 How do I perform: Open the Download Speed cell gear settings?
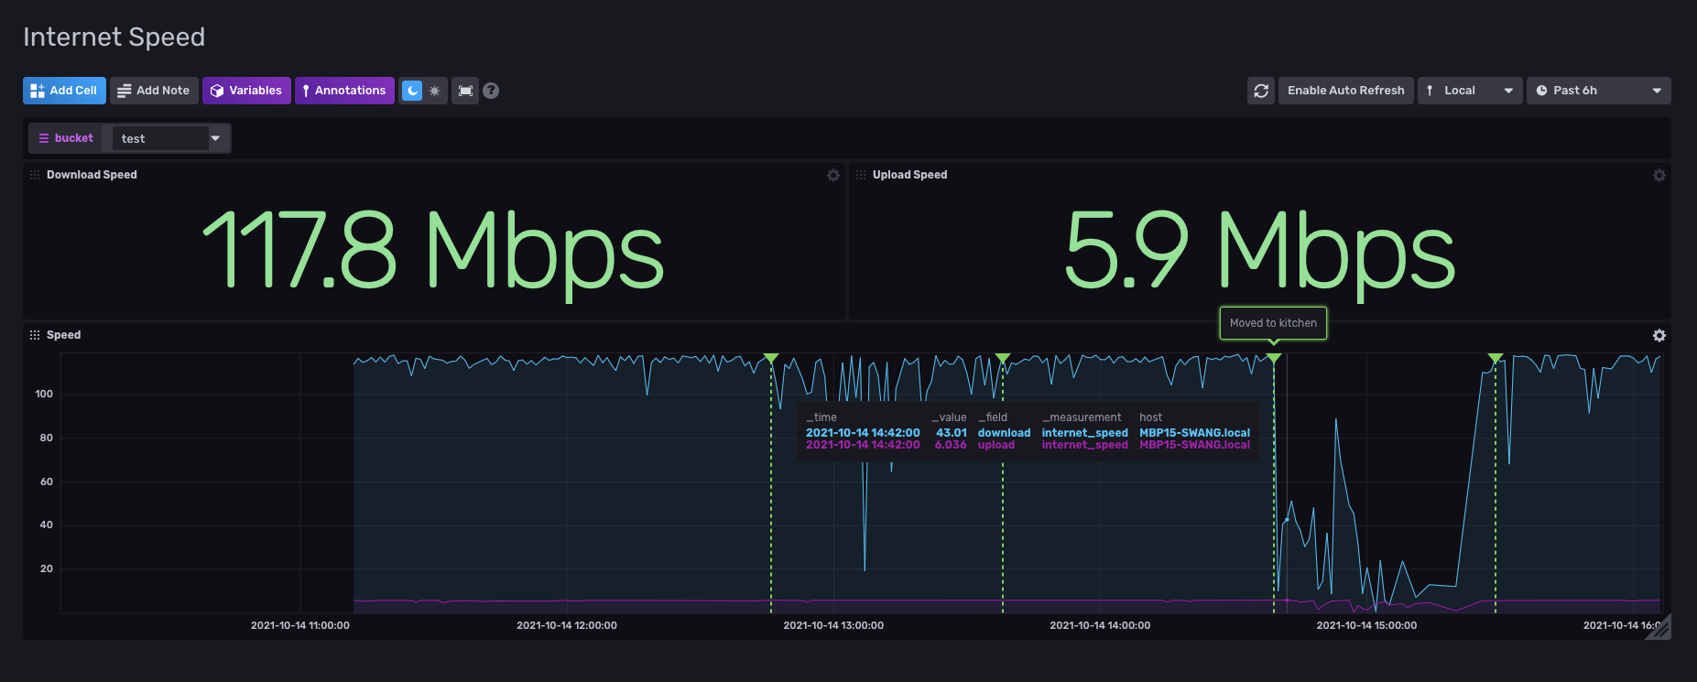(x=833, y=175)
